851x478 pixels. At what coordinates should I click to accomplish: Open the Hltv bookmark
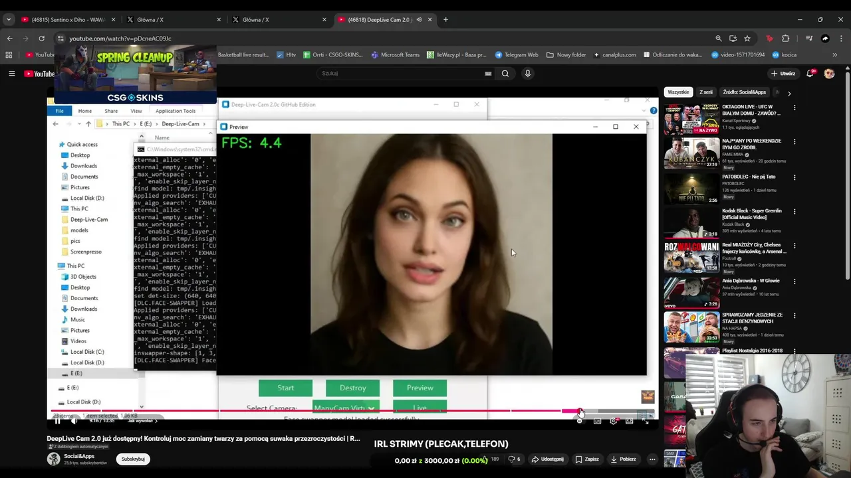287,54
